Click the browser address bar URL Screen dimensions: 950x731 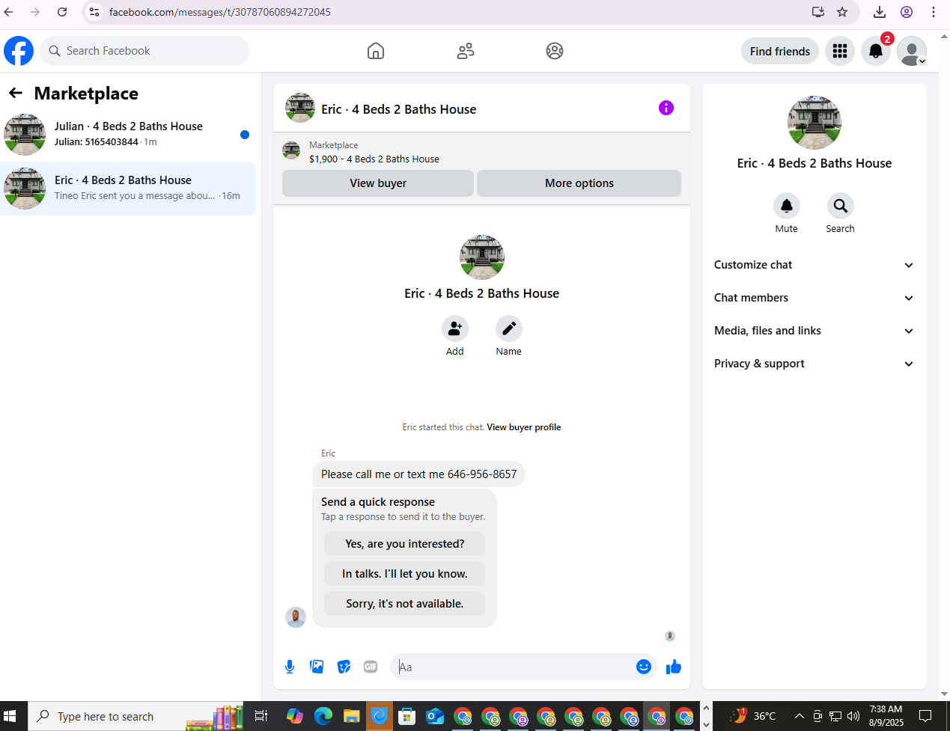pyautogui.click(x=220, y=12)
